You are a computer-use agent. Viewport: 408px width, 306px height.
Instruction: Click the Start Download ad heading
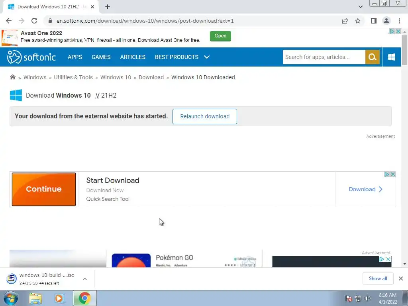click(113, 180)
